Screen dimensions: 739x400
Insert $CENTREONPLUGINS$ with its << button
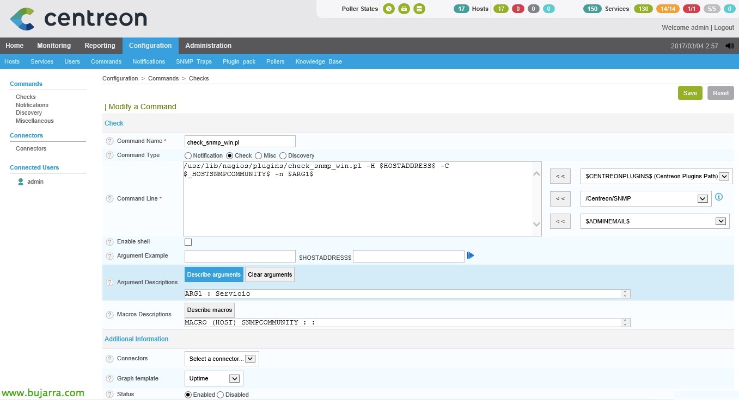[x=560, y=176]
